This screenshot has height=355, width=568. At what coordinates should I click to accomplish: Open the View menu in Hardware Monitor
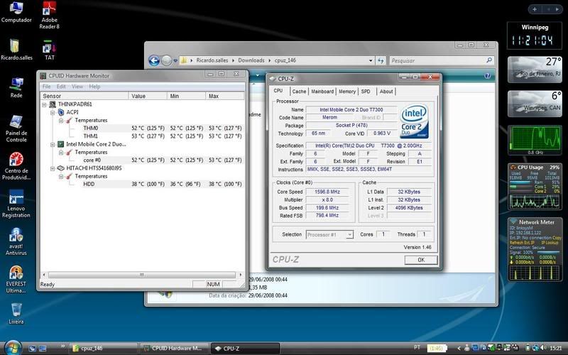pyautogui.click(x=77, y=87)
